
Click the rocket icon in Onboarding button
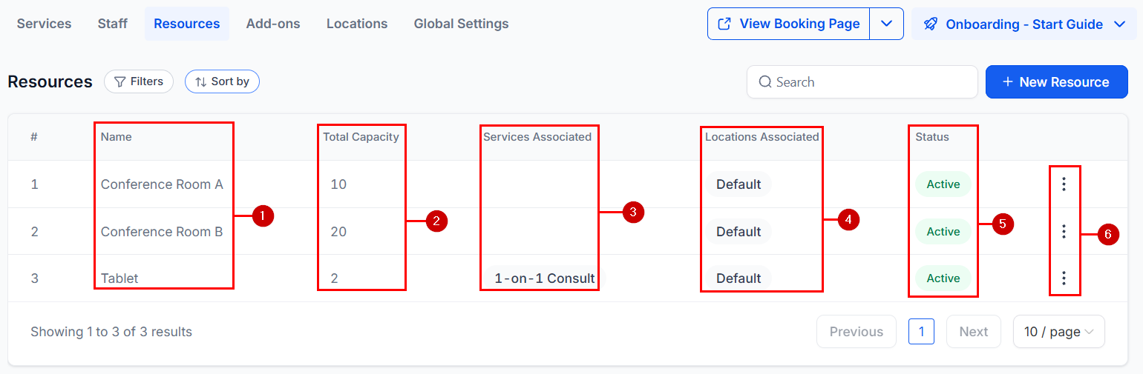tap(930, 24)
